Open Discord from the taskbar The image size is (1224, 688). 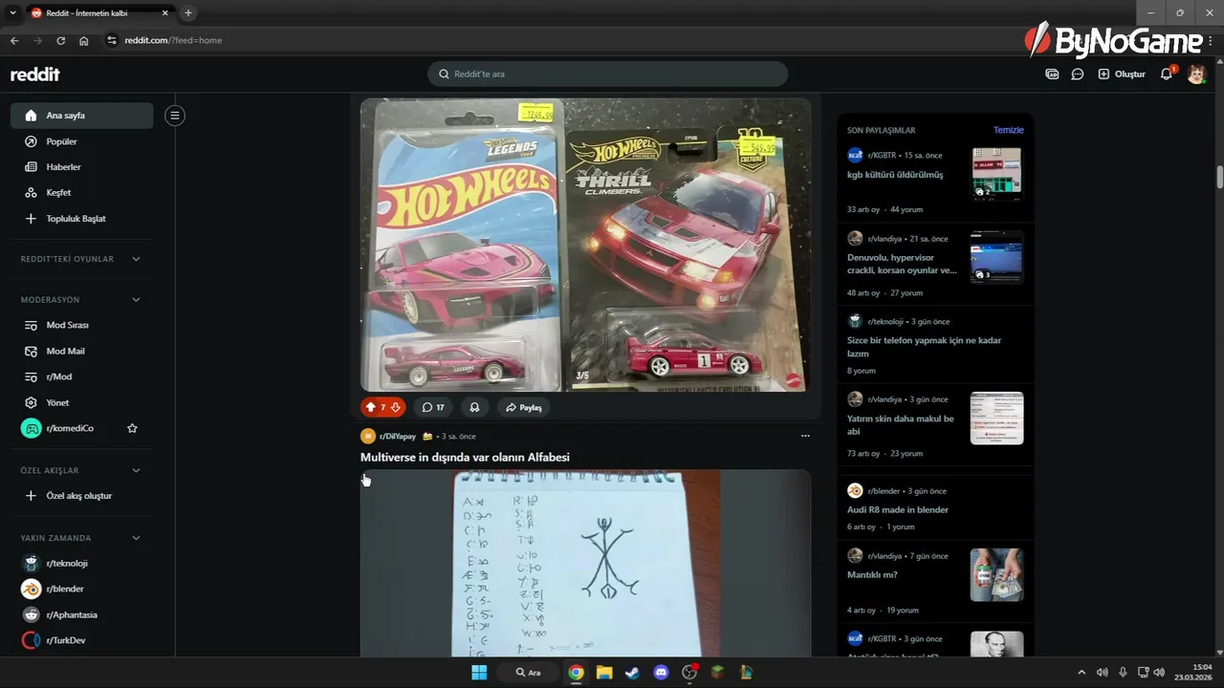[x=661, y=672]
